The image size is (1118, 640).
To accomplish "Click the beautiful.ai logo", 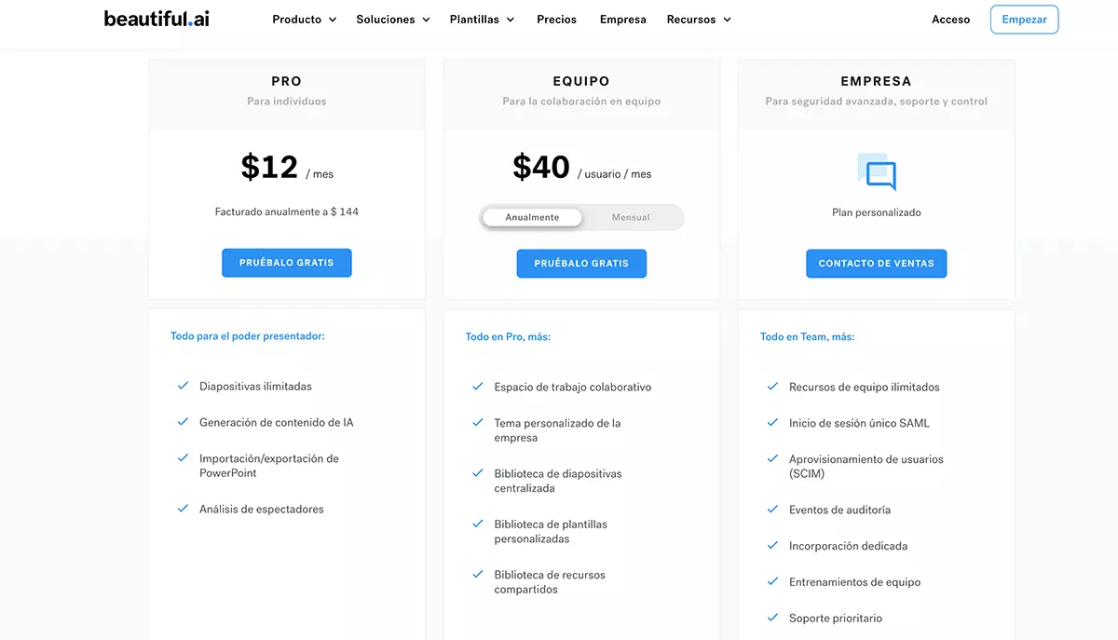I will click(x=155, y=18).
